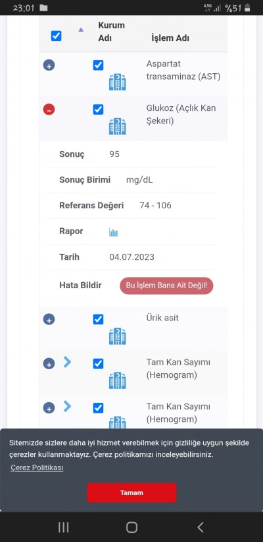Click the Bu İşlem Bana Ait Değil! button
Viewport: 263px width, 542px height.
(x=166, y=286)
